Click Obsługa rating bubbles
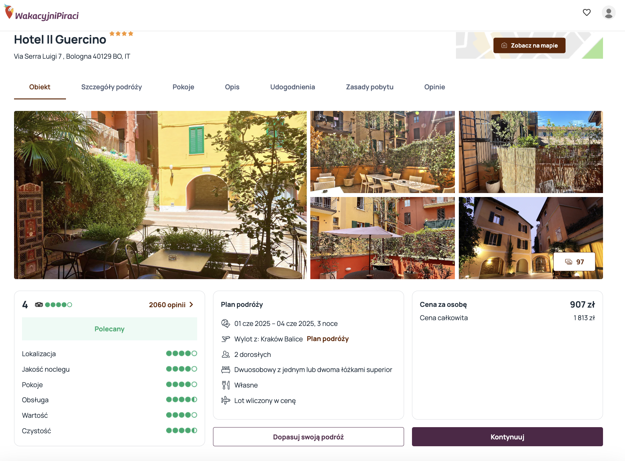This screenshot has height=461, width=625. [182, 399]
